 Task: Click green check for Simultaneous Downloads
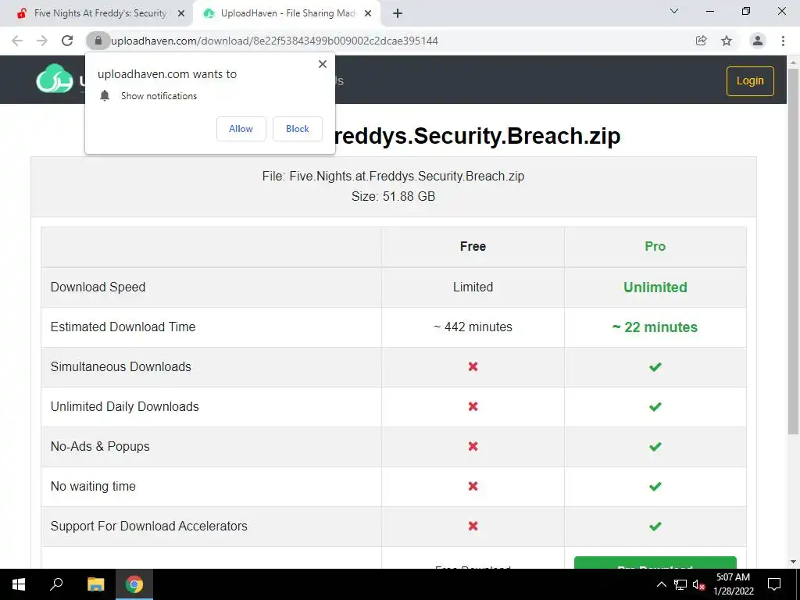(x=655, y=367)
